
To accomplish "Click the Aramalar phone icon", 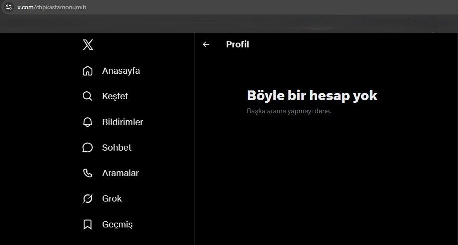I will click(x=88, y=173).
